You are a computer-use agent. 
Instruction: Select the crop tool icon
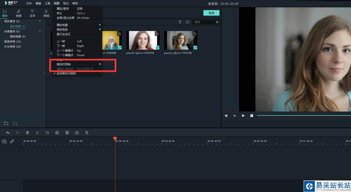47,132
